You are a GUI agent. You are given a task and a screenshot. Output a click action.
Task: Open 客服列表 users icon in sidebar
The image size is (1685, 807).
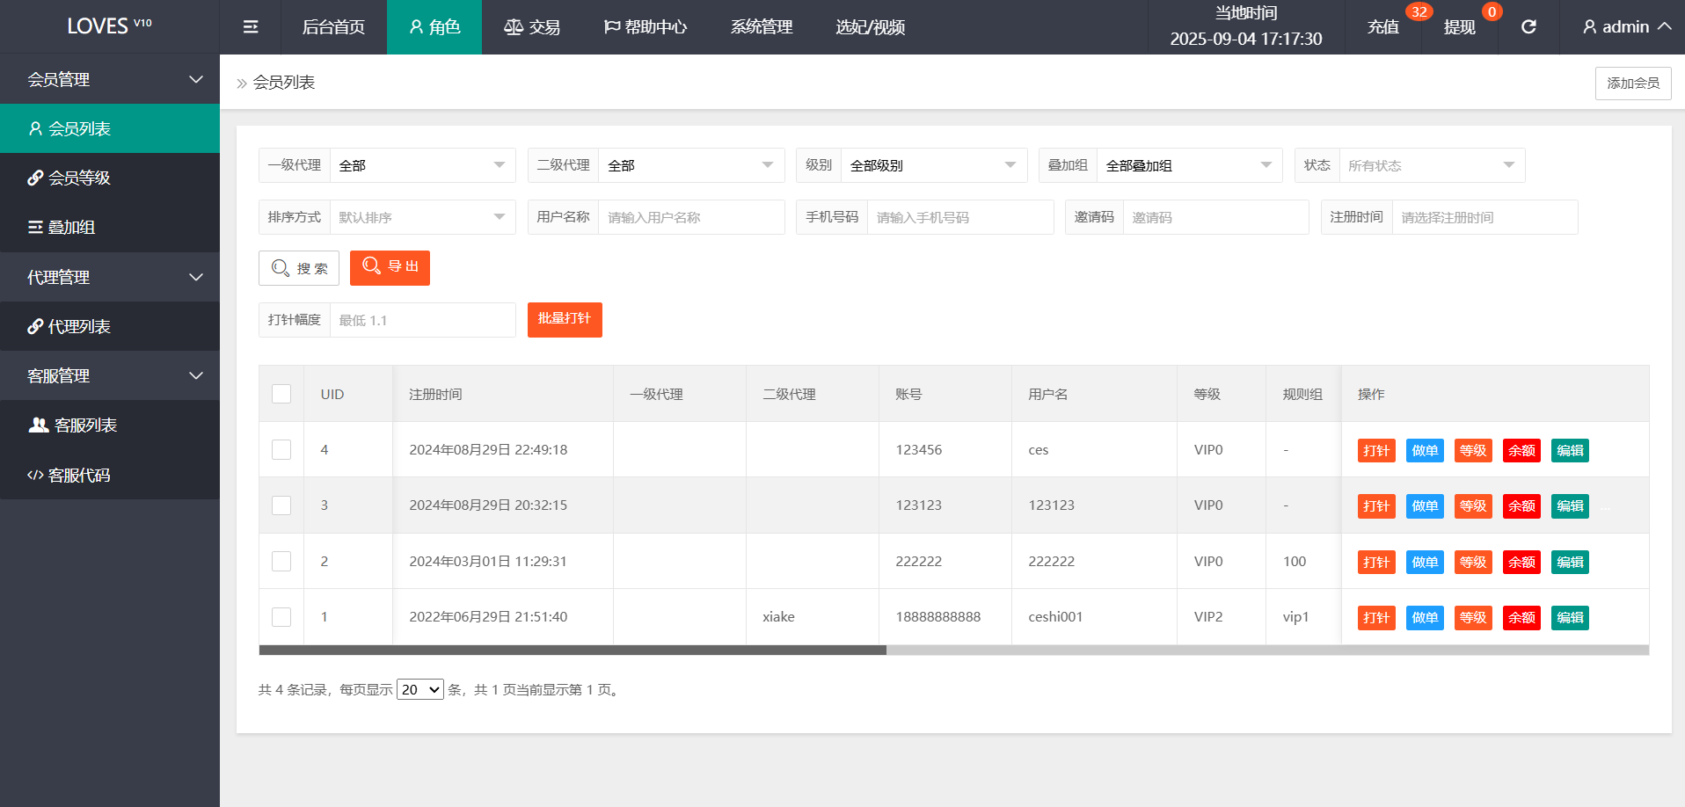coord(39,425)
